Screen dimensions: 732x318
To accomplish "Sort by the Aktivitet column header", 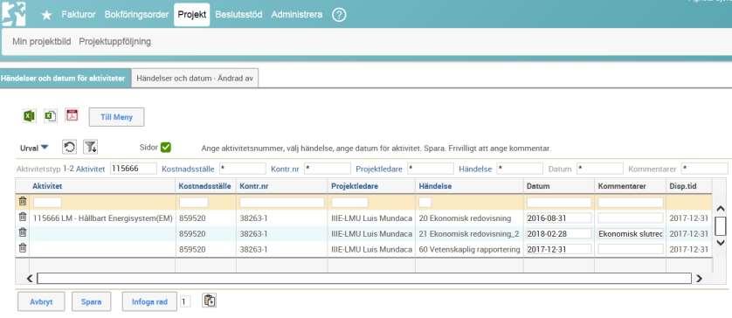I will (47, 186).
